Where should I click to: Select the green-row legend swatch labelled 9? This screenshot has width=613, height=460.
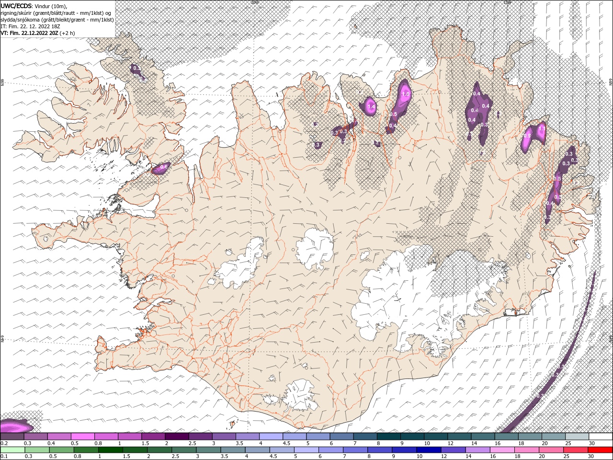tap(404, 450)
